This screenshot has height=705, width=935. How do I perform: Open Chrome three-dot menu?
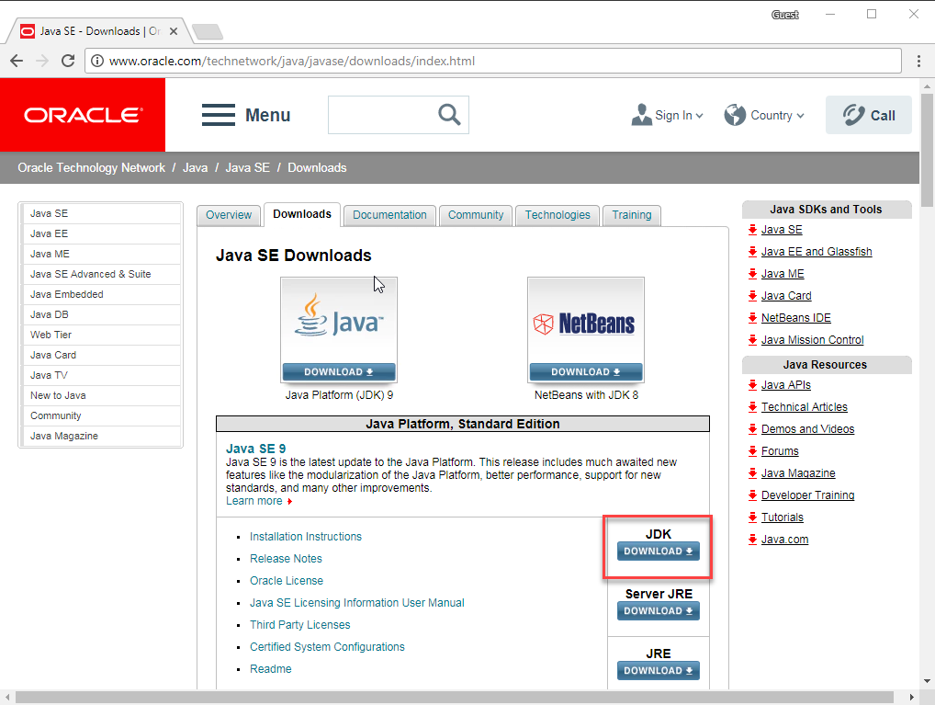[x=918, y=62]
